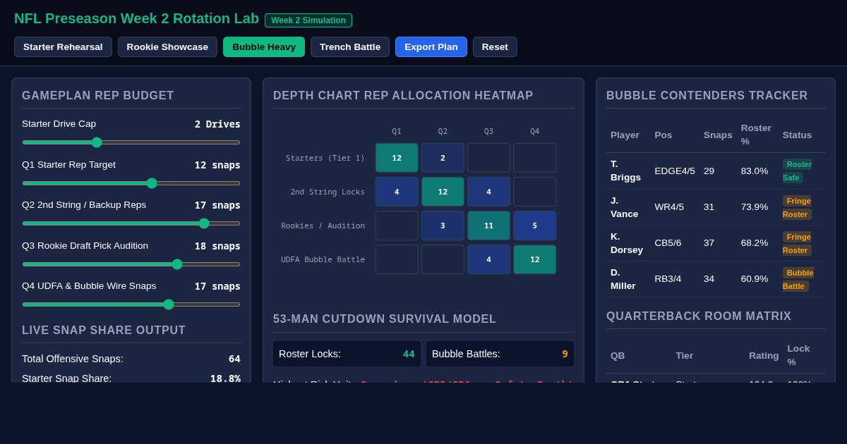Click the Starter Snap Share value 18.8%

[x=225, y=378]
